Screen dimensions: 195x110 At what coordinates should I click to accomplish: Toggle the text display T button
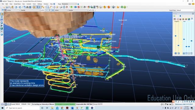[x=50, y=10]
